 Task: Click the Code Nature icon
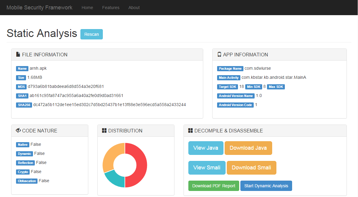18,130
